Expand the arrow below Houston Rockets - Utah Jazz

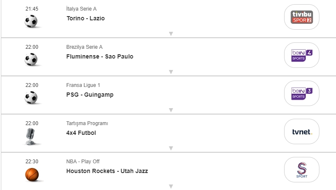(171, 186)
